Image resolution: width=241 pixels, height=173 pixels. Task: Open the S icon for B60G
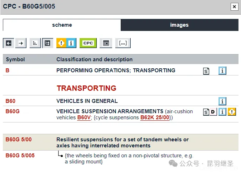tap(206, 112)
